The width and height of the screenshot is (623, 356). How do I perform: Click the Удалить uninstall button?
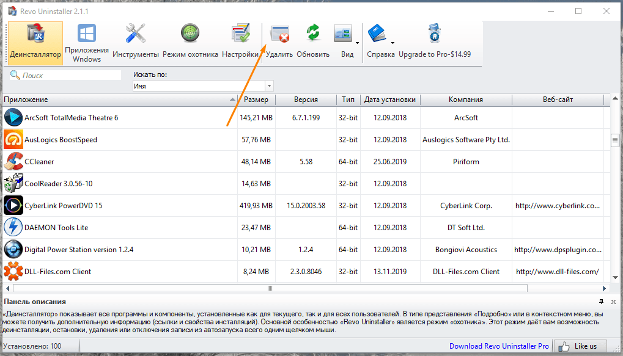279,43
